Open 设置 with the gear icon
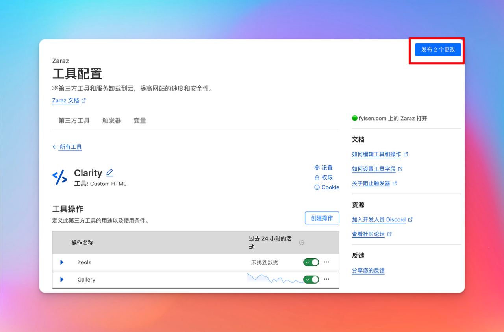This screenshot has width=504, height=332. tap(323, 167)
